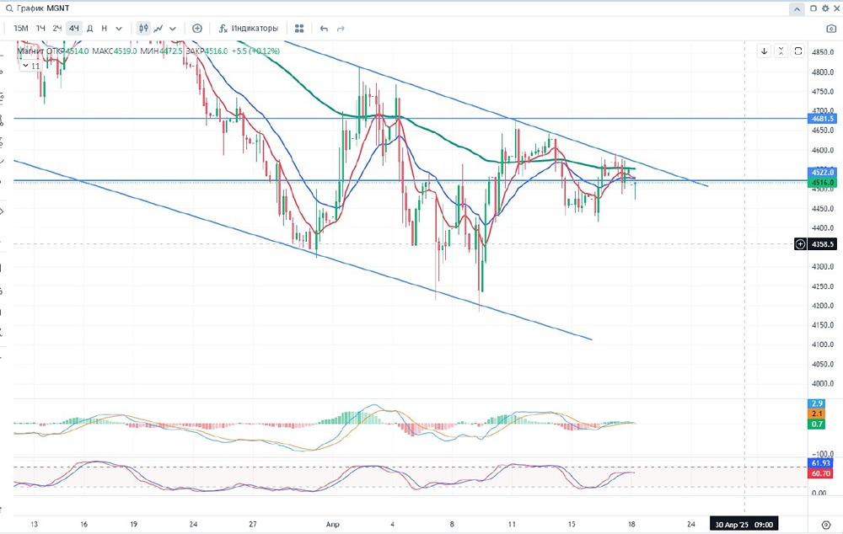Select the active 4Ч timeframe
Viewport: 843px width, 534px height.
click(x=74, y=29)
